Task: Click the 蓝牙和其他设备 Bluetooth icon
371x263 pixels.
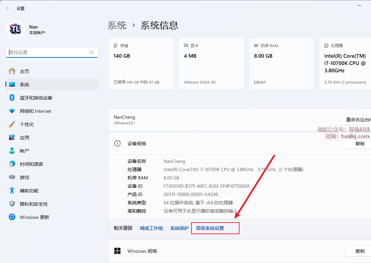Action: [x=12, y=98]
